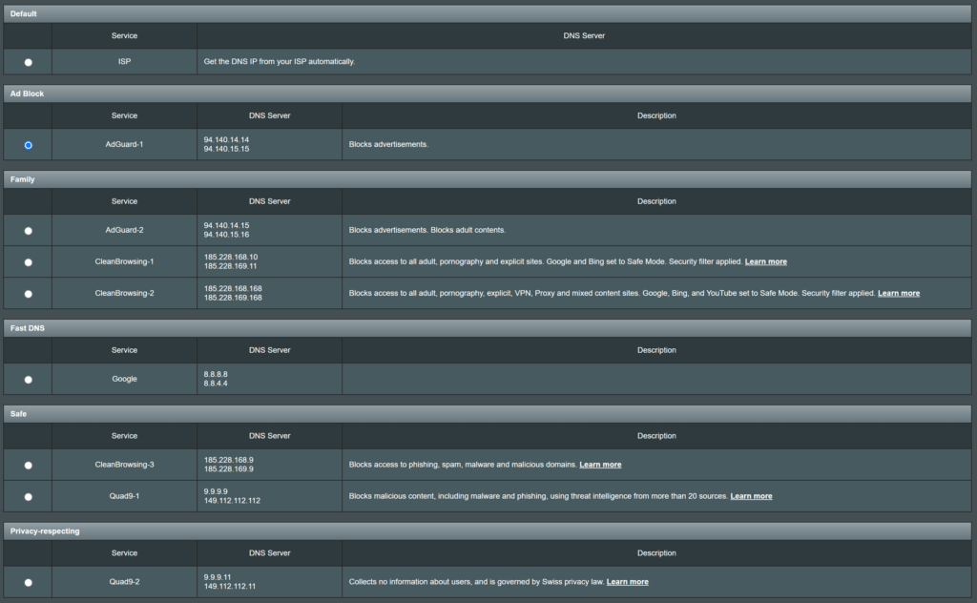Click DNS address 185.228.168.9
Image resolution: width=977 pixels, height=603 pixels.
[x=228, y=460]
